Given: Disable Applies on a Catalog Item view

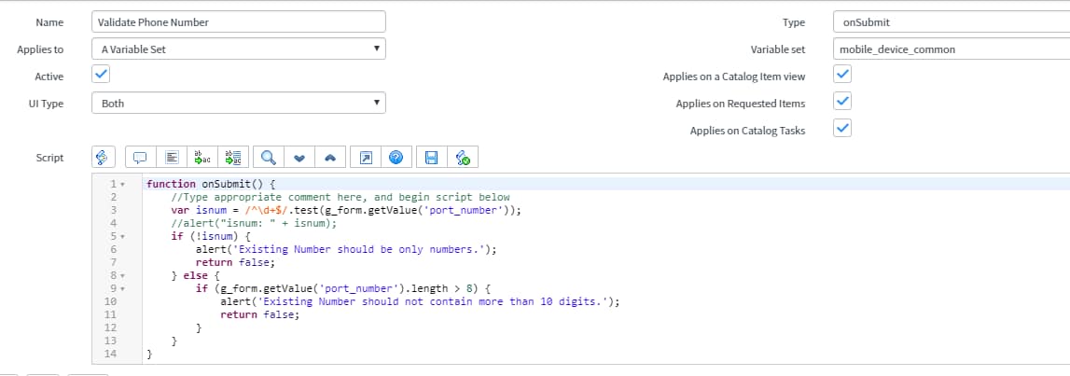Looking at the screenshot, I should (841, 76).
